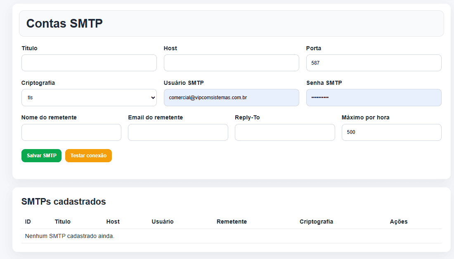Click the Usuário SMTP email field

point(231,98)
